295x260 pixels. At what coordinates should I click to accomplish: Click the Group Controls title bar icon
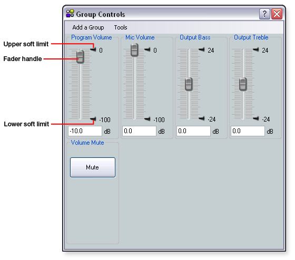pyautogui.click(x=70, y=14)
